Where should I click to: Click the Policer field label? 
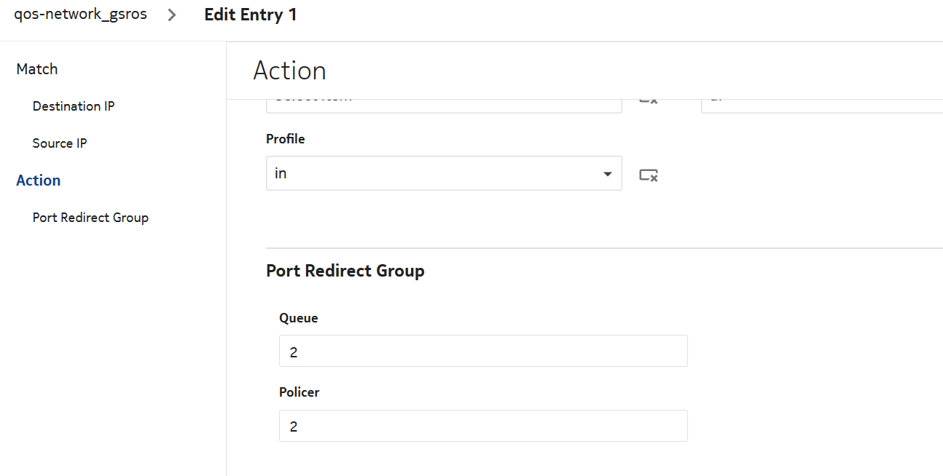[x=300, y=392]
